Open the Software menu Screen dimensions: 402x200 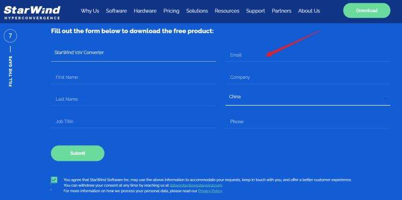[116, 11]
